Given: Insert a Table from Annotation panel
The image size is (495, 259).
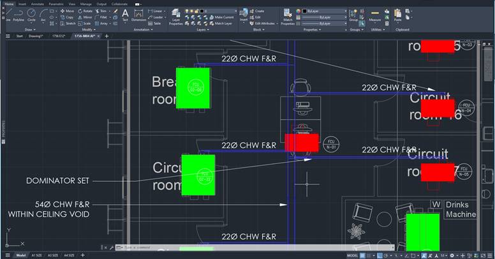Looking at the screenshot, I should [154, 24].
